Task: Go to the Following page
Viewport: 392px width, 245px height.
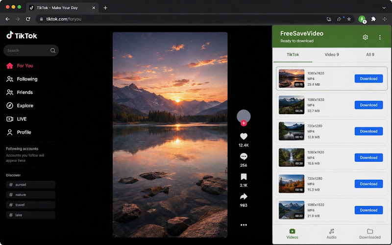Action: point(22,79)
